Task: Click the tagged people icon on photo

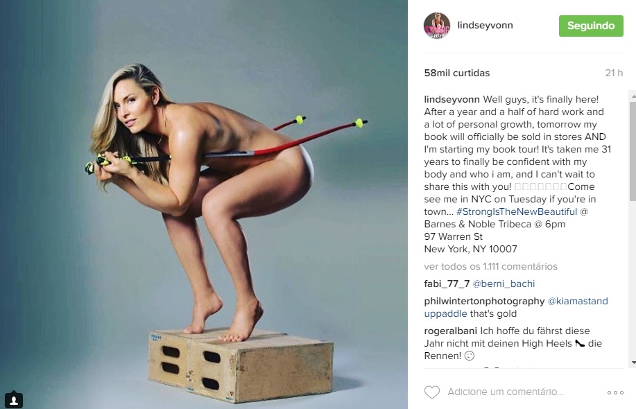Action: (x=13, y=400)
